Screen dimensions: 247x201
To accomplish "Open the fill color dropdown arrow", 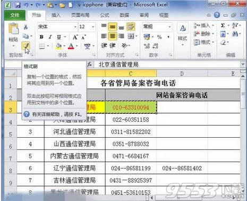I will 64,46.
